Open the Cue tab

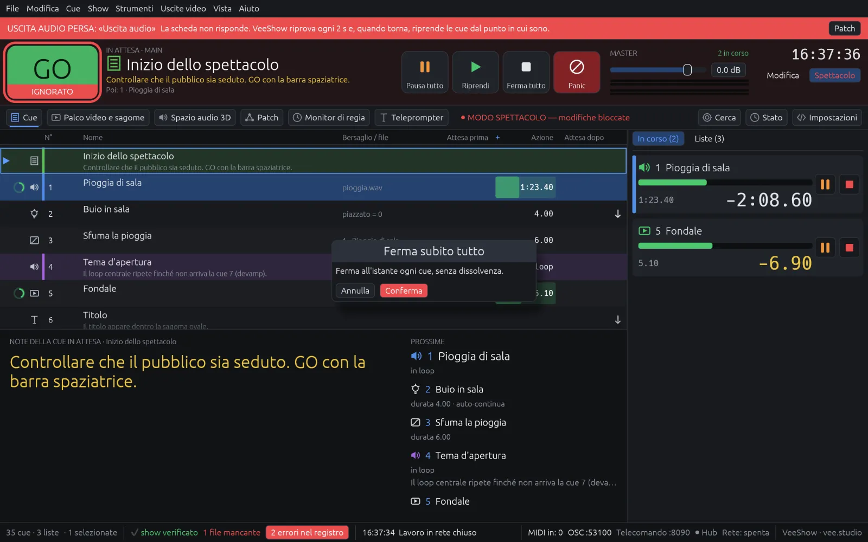point(24,118)
